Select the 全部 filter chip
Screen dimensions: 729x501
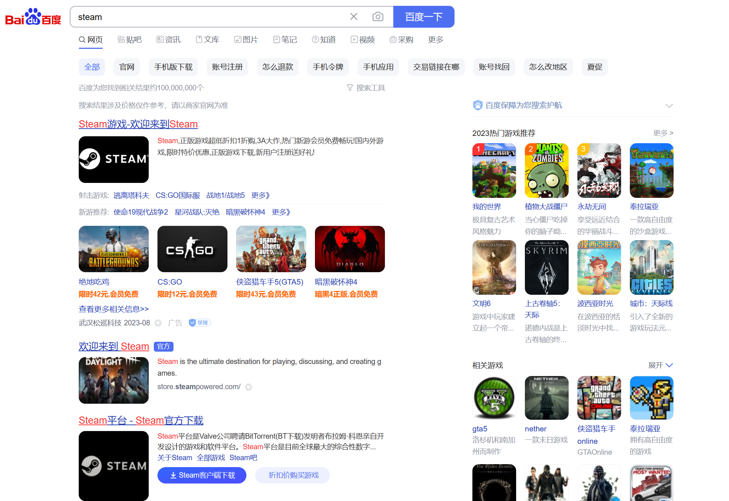point(92,67)
